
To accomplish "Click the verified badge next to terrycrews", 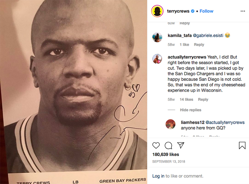I will [193, 11].
